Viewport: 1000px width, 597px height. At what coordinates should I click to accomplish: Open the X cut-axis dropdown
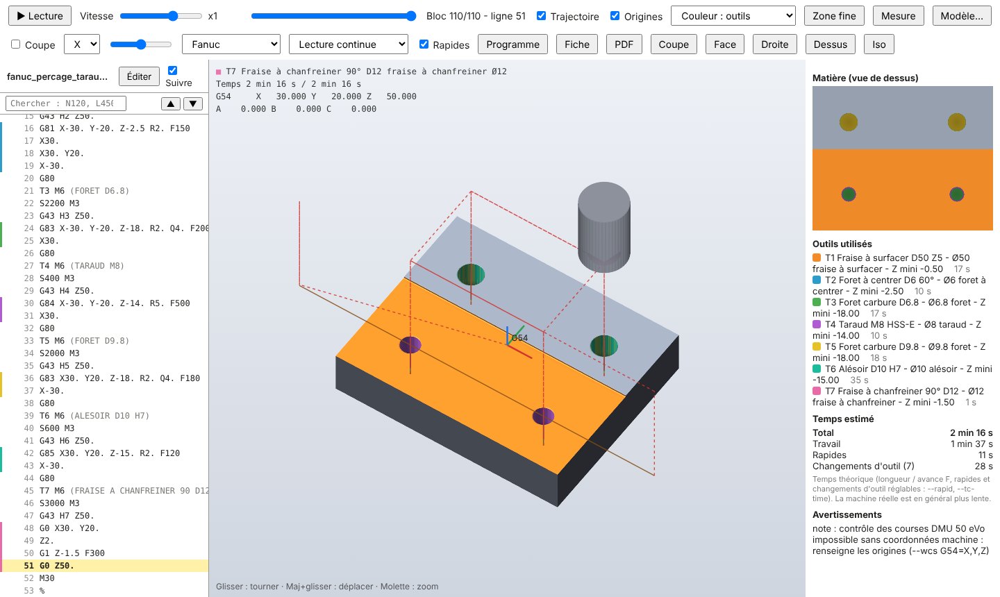point(82,44)
